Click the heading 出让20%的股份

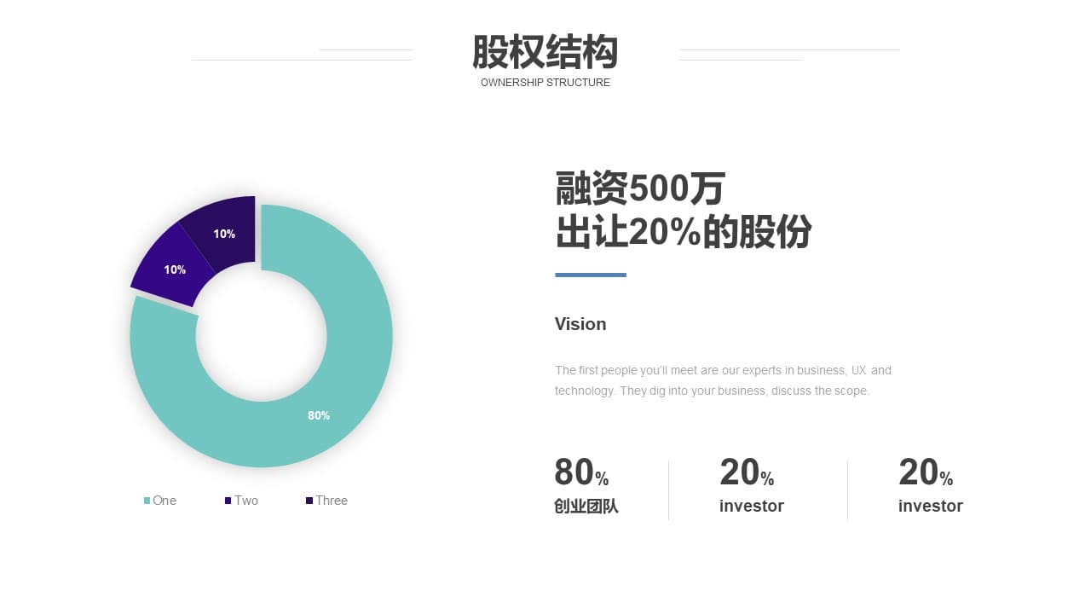(684, 232)
